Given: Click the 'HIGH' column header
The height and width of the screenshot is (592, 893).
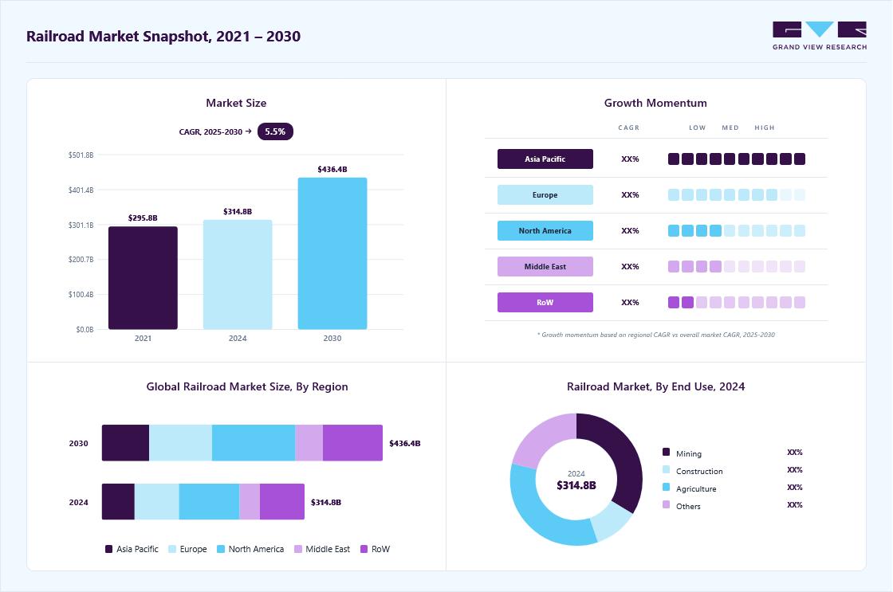Looking at the screenshot, I should click(x=765, y=127).
